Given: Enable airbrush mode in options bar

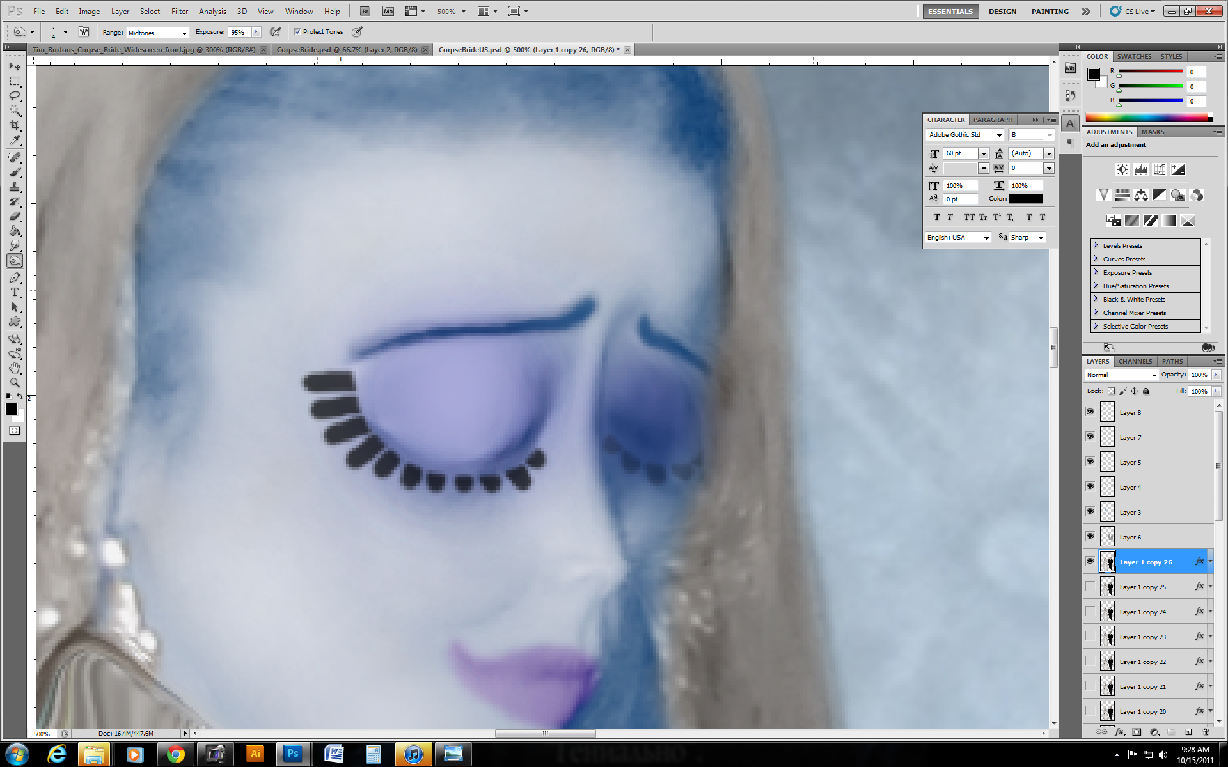Looking at the screenshot, I should [276, 32].
